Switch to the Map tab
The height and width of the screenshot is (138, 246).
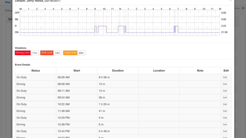tap(8, 2)
